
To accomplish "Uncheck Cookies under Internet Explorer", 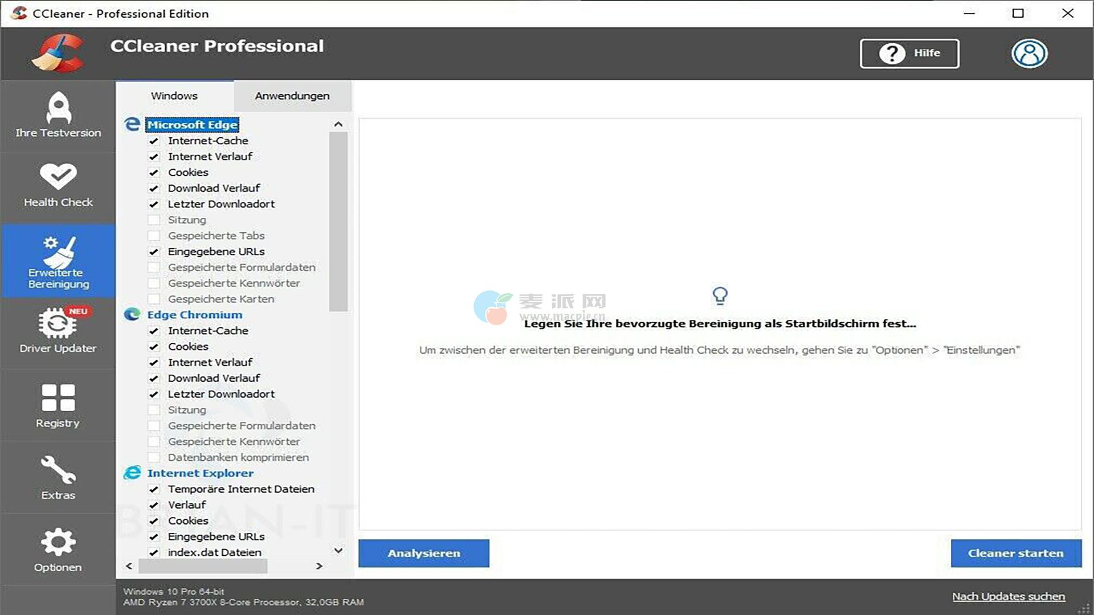I will pyautogui.click(x=153, y=521).
